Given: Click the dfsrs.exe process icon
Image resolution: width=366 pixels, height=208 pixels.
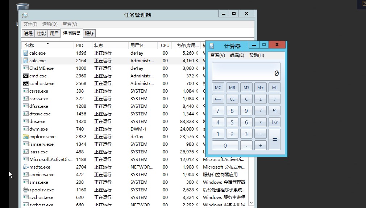Looking at the screenshot, I should (26, 106).
